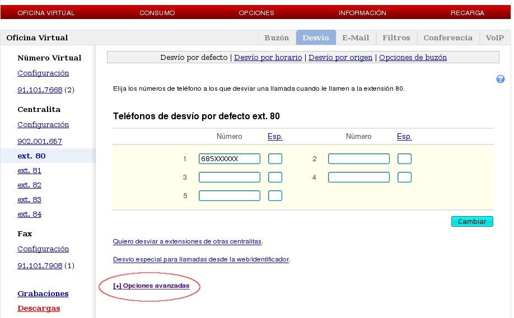This screenshot has width=514, height=318.
Task: Click the Esp. box for number 1
Action: pos(275,159)
